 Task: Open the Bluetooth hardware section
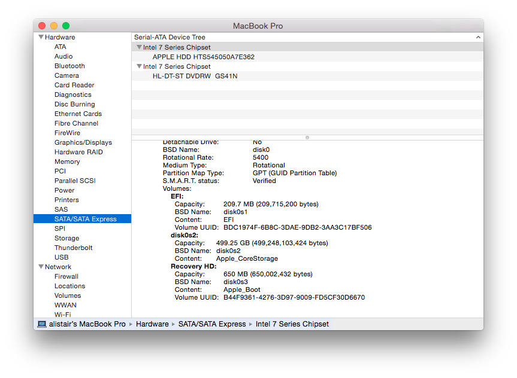(69, 66)
